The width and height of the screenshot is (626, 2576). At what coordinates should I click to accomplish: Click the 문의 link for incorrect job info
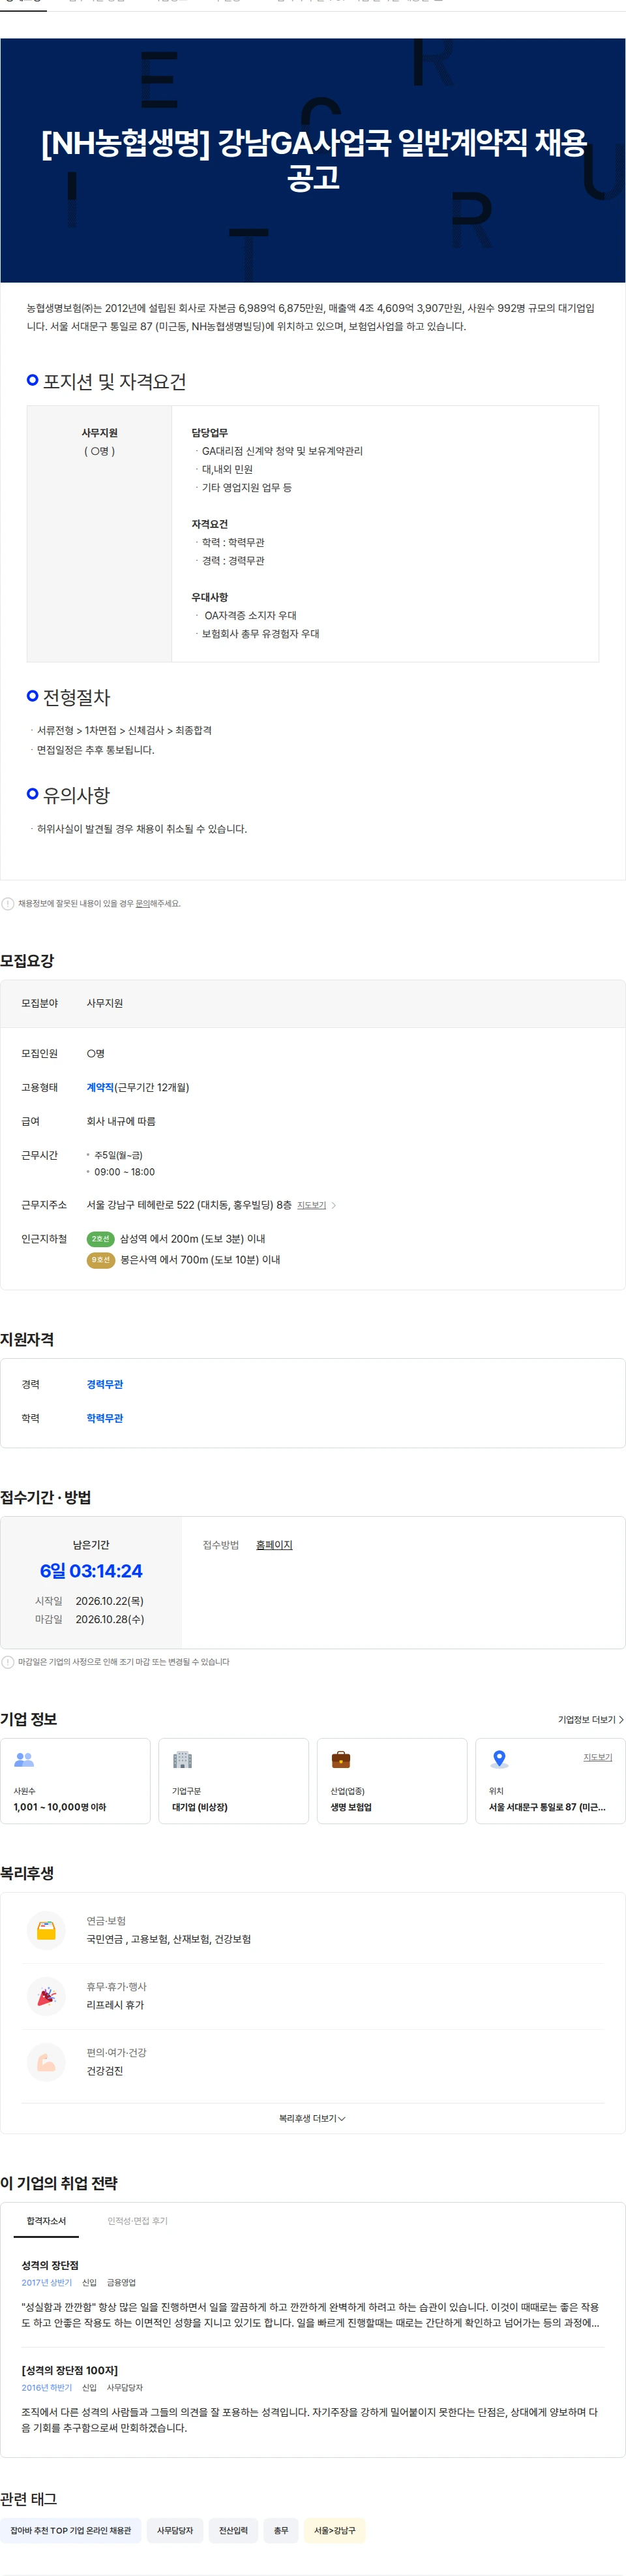coord(143,903)
